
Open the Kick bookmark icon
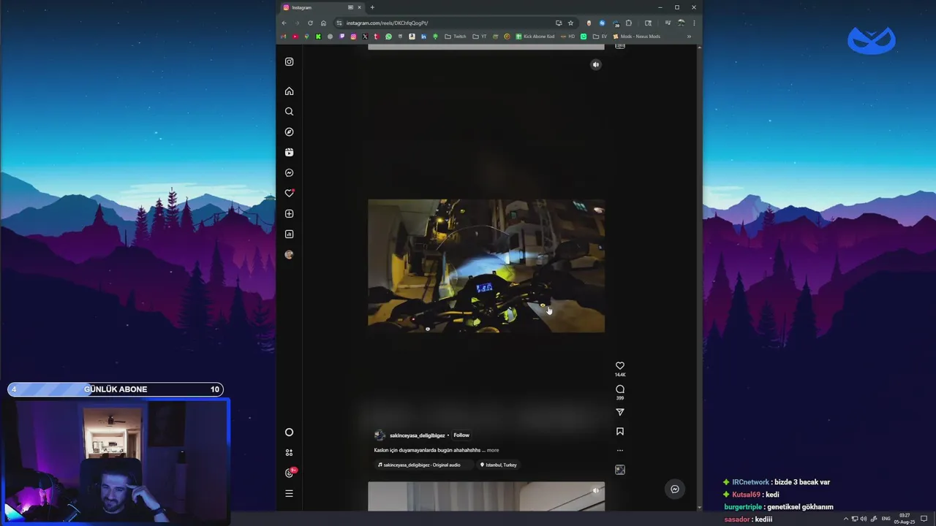coord(318,37)
